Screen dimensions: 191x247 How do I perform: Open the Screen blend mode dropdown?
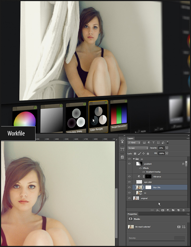(138, 148)
